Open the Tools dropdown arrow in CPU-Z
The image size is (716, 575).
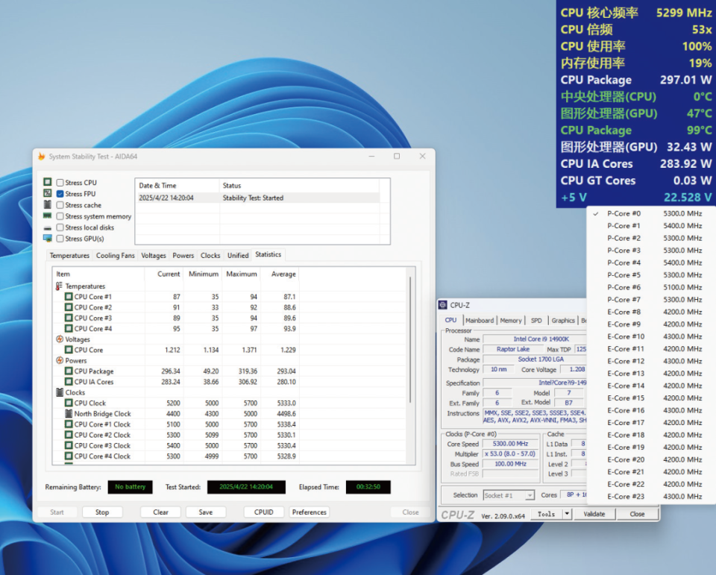567,515
